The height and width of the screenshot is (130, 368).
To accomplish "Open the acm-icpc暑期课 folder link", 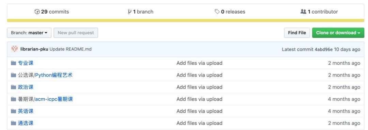I will coord(54,99).
